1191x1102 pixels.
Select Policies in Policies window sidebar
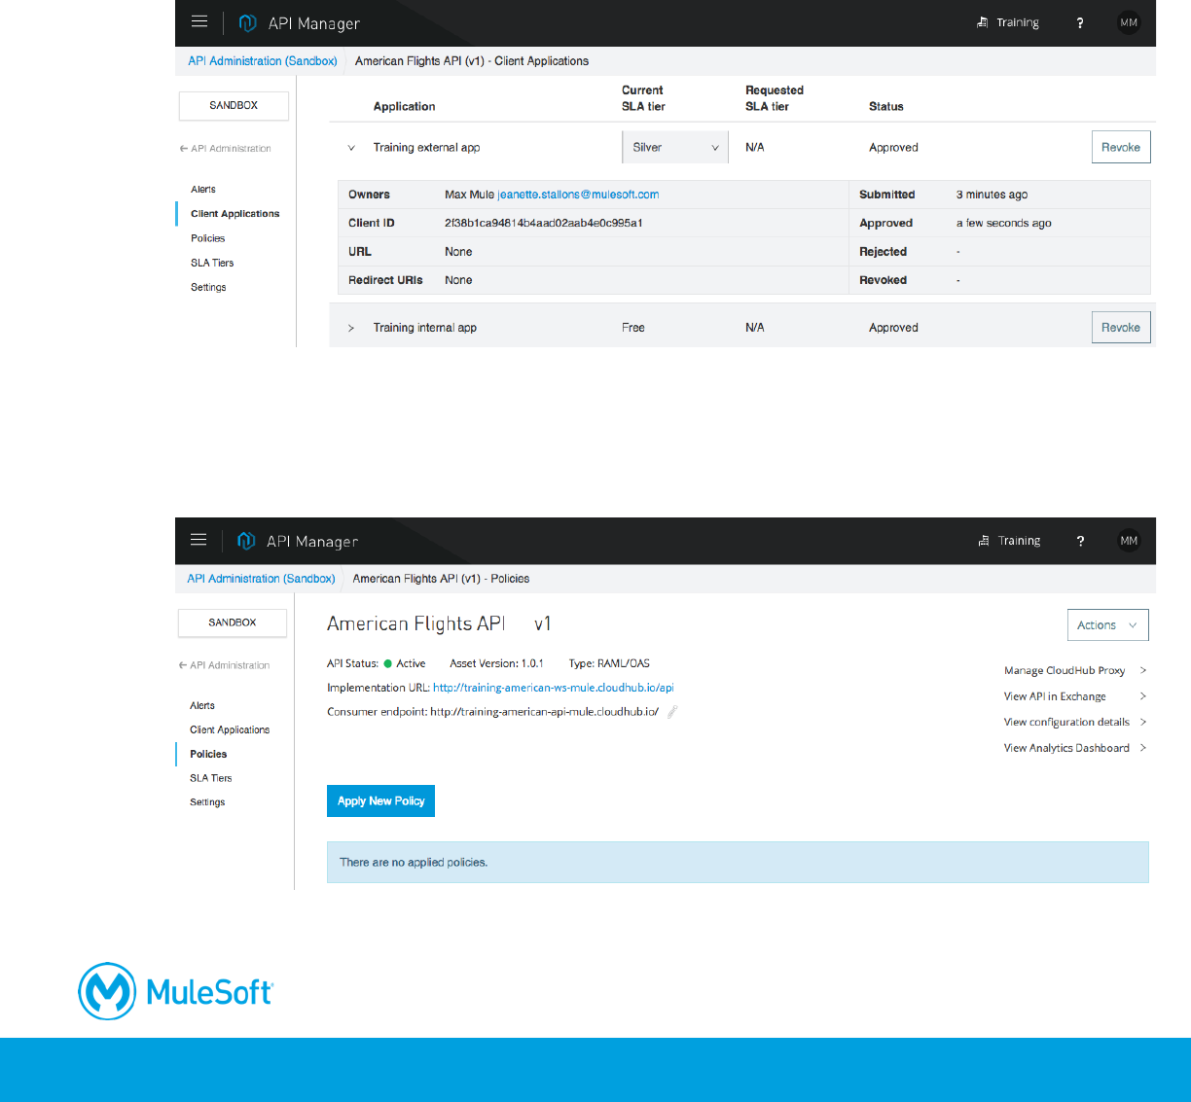click(208, 754)
